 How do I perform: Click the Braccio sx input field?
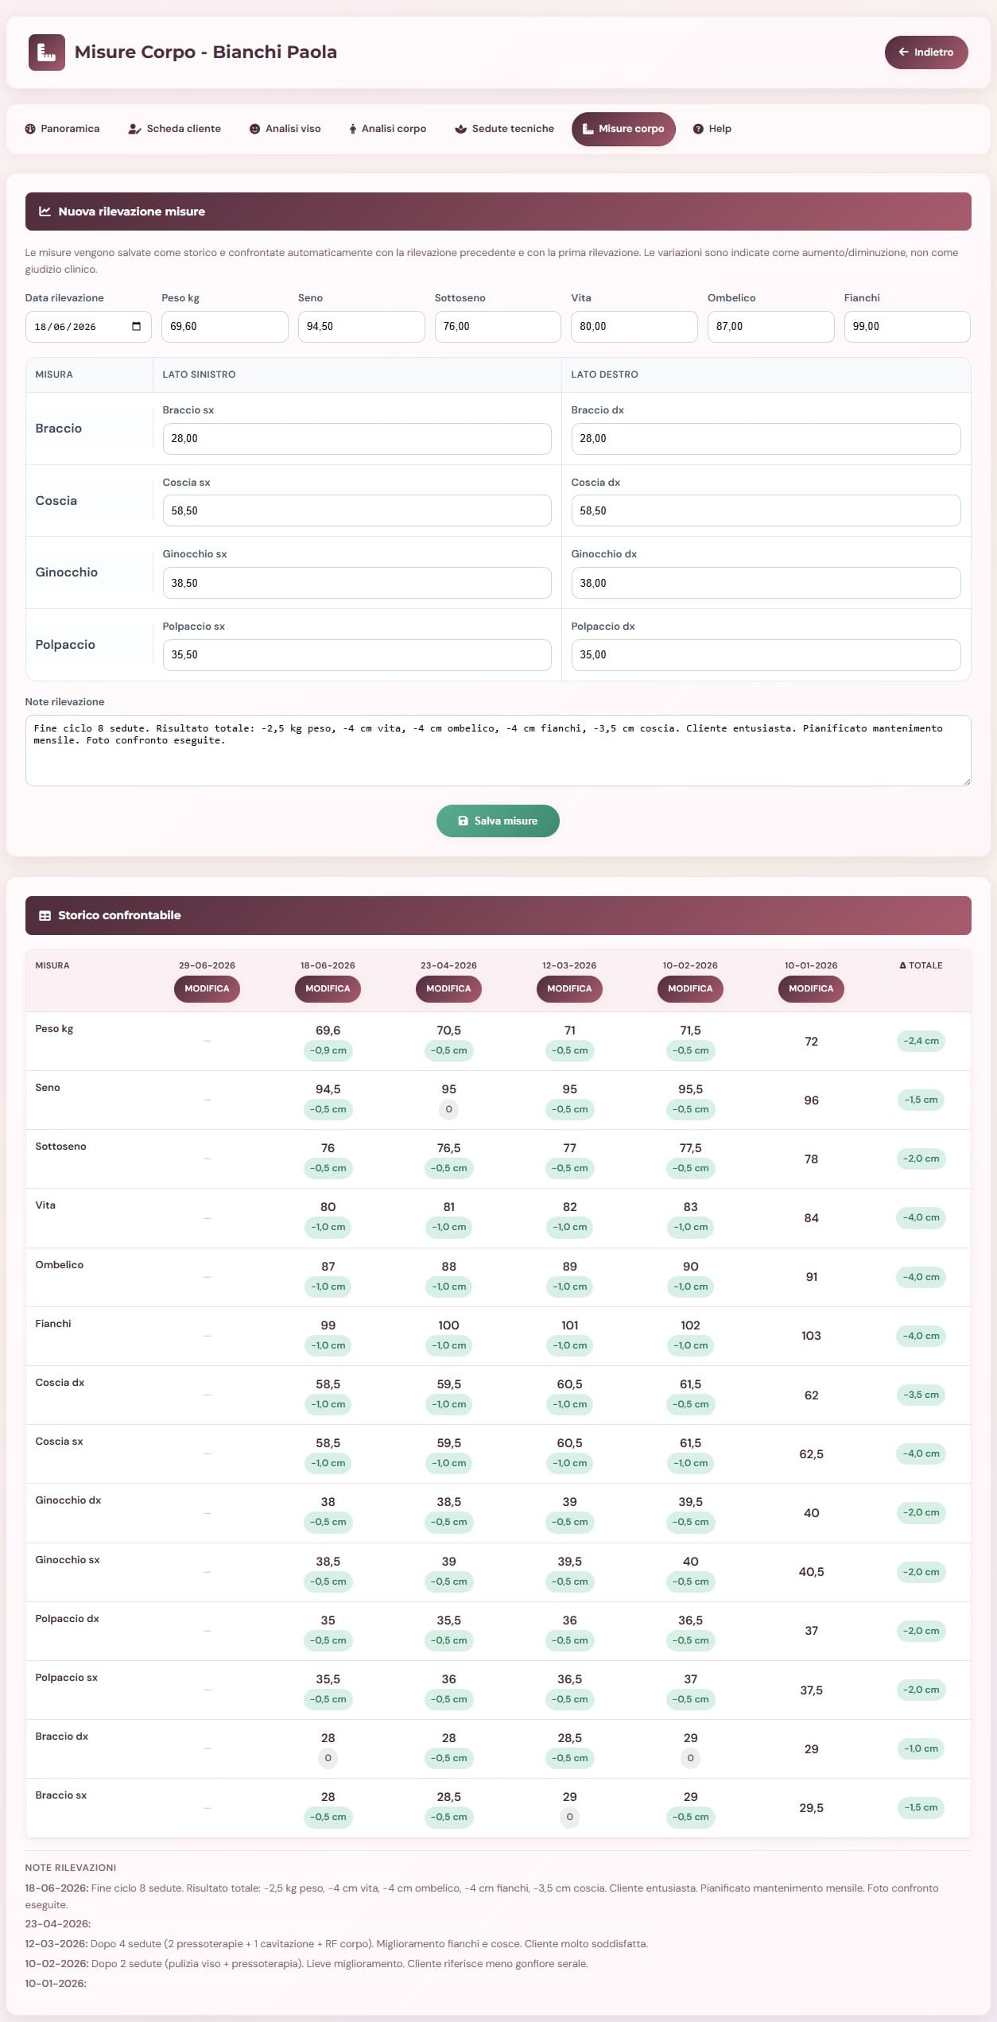[357, 439]
